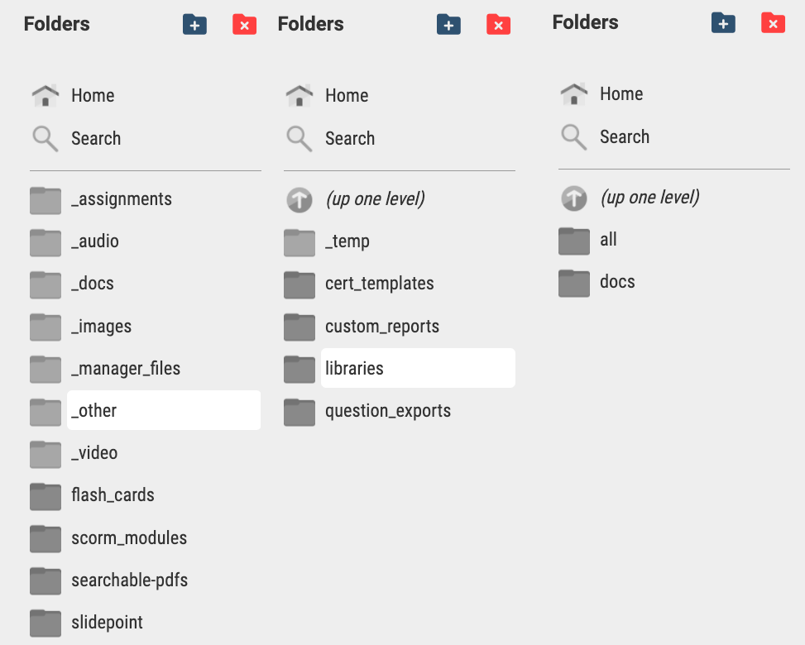This screenshot has height=645, width=805.
Task: Open the _assignments folder
Action: click(x=121, y=199)
